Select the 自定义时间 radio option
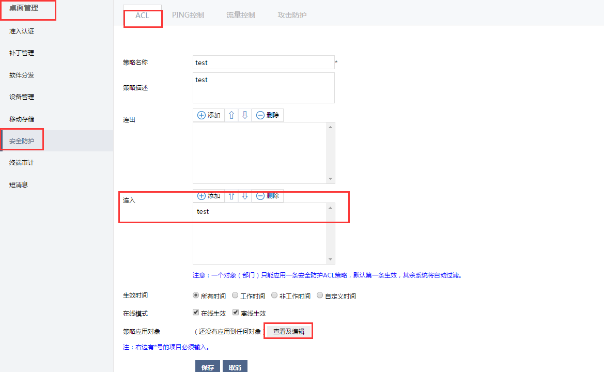 pyautogui.click(x=320, y=296)
